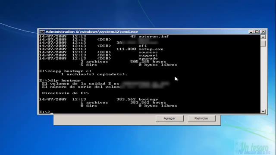Image resolution: width=276 pixels, height=155 pixels.
Task: Click the '383.562 bytes' total
Action: click(148, 102)
